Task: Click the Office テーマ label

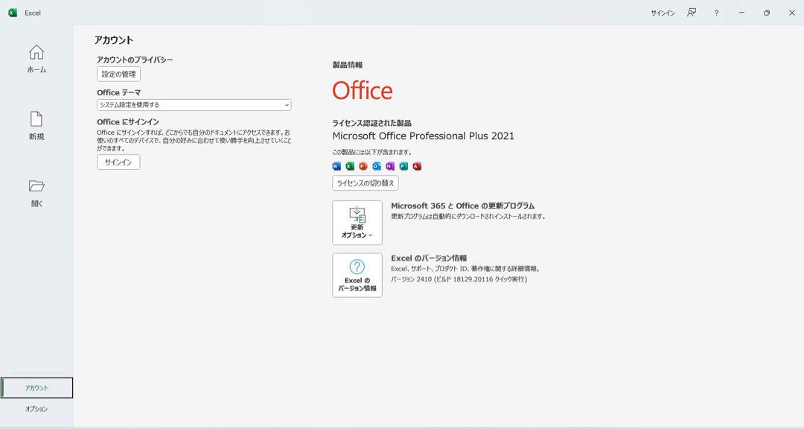Action: (119, 92)
